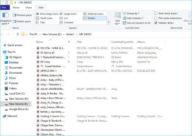Sort by Contributing artists column header
Viewport: 192px width, 136px height.
pyautogui.click(x=123, y=42)
